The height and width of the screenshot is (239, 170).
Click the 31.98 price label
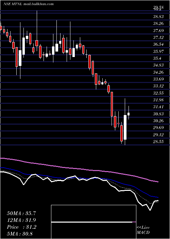(158, 100)
